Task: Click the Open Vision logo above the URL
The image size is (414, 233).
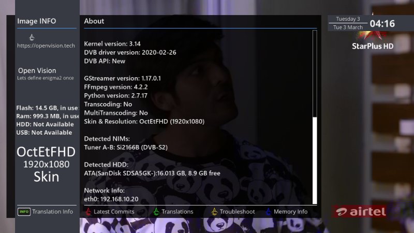Action: [x=32, y=37]
